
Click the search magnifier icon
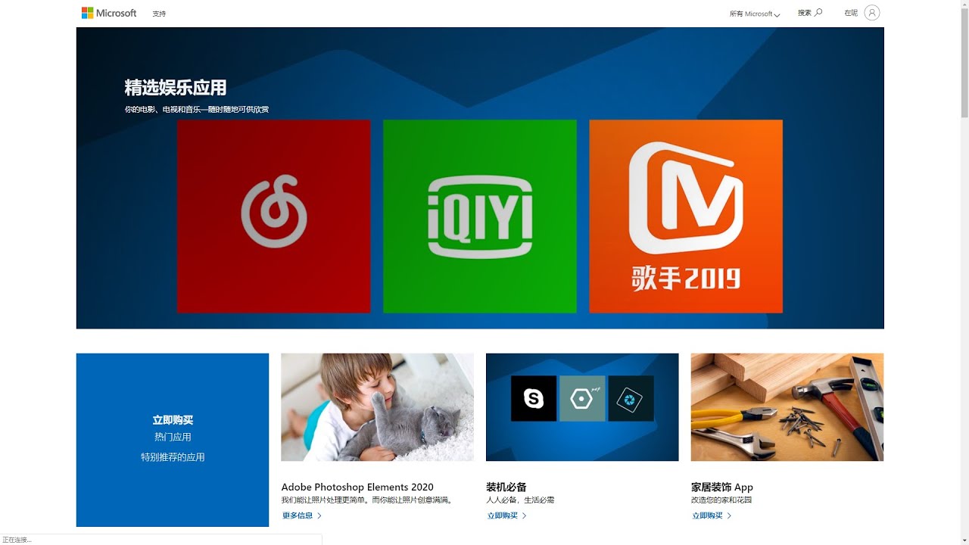pos(818,13)
